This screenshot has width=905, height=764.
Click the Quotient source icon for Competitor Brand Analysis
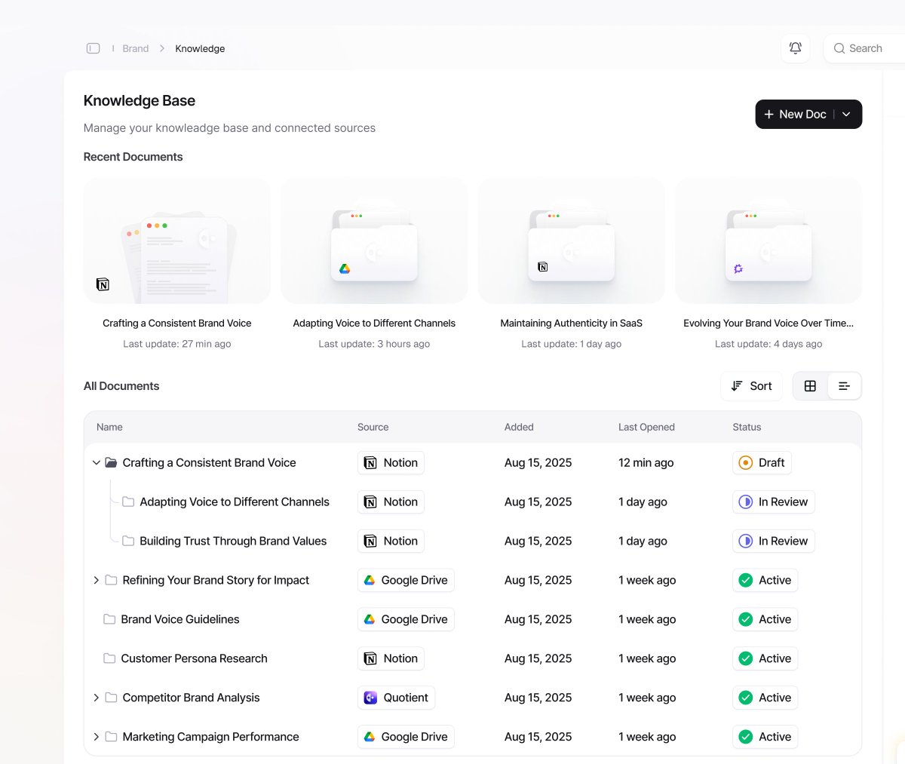coord(370,698)
